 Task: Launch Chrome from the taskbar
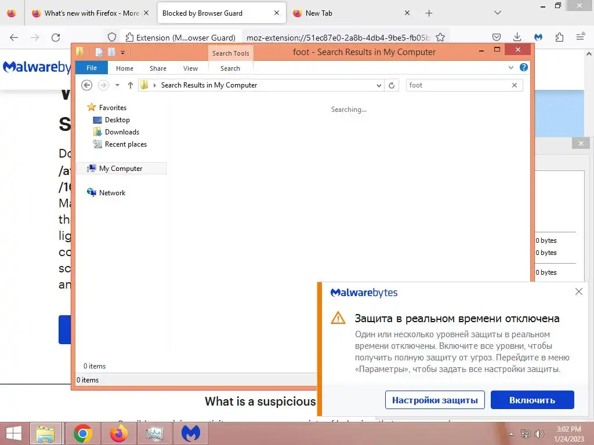tap(82, 433)
